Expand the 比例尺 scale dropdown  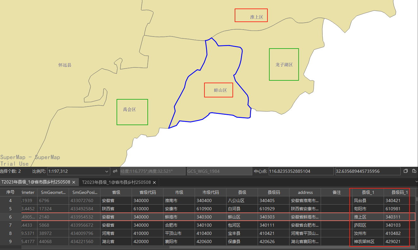click(106, 171)
